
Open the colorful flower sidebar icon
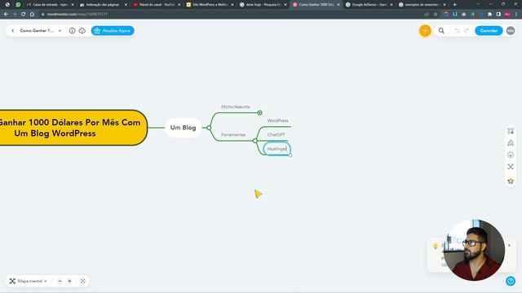(511, 181)
